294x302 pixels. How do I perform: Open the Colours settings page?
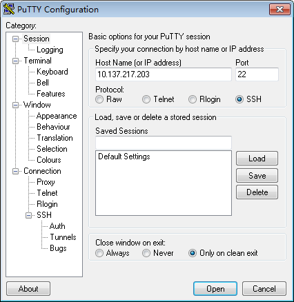tap(49, 160)
